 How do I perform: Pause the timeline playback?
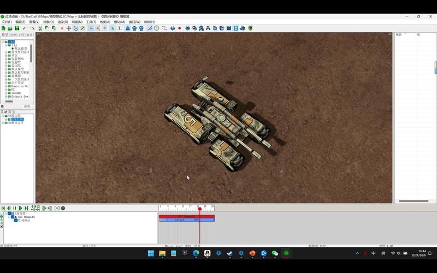(15, 208)
